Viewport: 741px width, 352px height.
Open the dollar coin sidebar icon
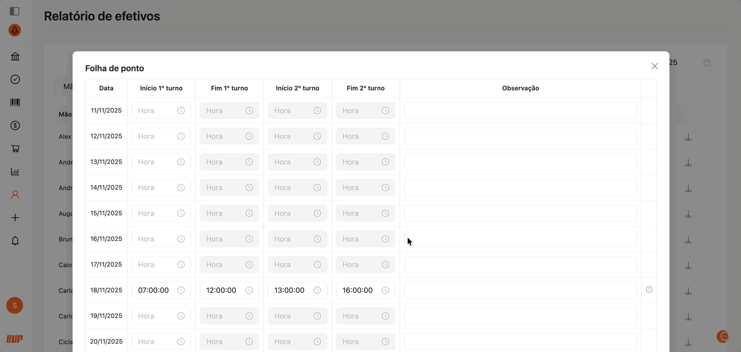[x=15, y=126]
